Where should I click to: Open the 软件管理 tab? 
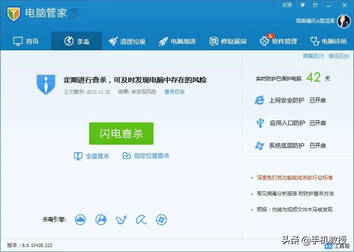(x=279, y=41)
